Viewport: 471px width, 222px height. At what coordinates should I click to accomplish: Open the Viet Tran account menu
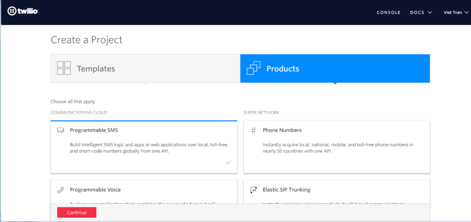[x=456, y=12]
